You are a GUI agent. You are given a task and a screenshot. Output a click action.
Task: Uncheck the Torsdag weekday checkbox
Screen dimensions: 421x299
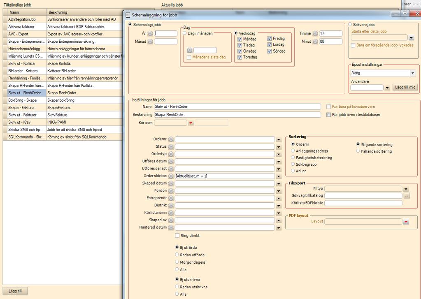coord(240,58)
